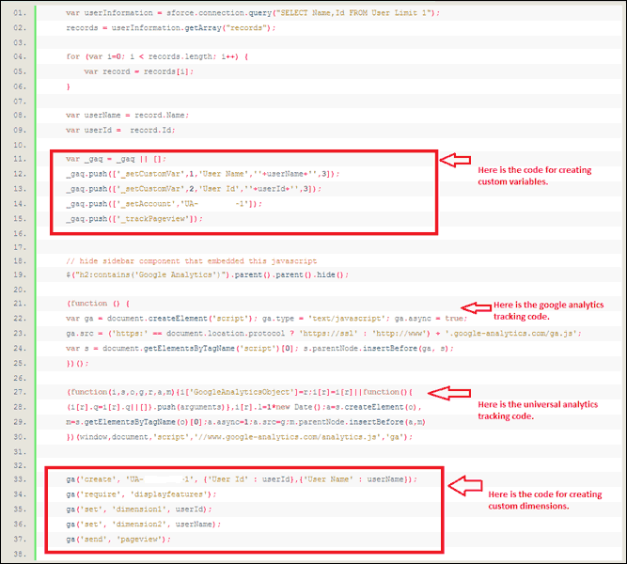Click 'var userId = record.Id;' line
The width and height of the screenshot is (627, 564).
tap(120, 130)
